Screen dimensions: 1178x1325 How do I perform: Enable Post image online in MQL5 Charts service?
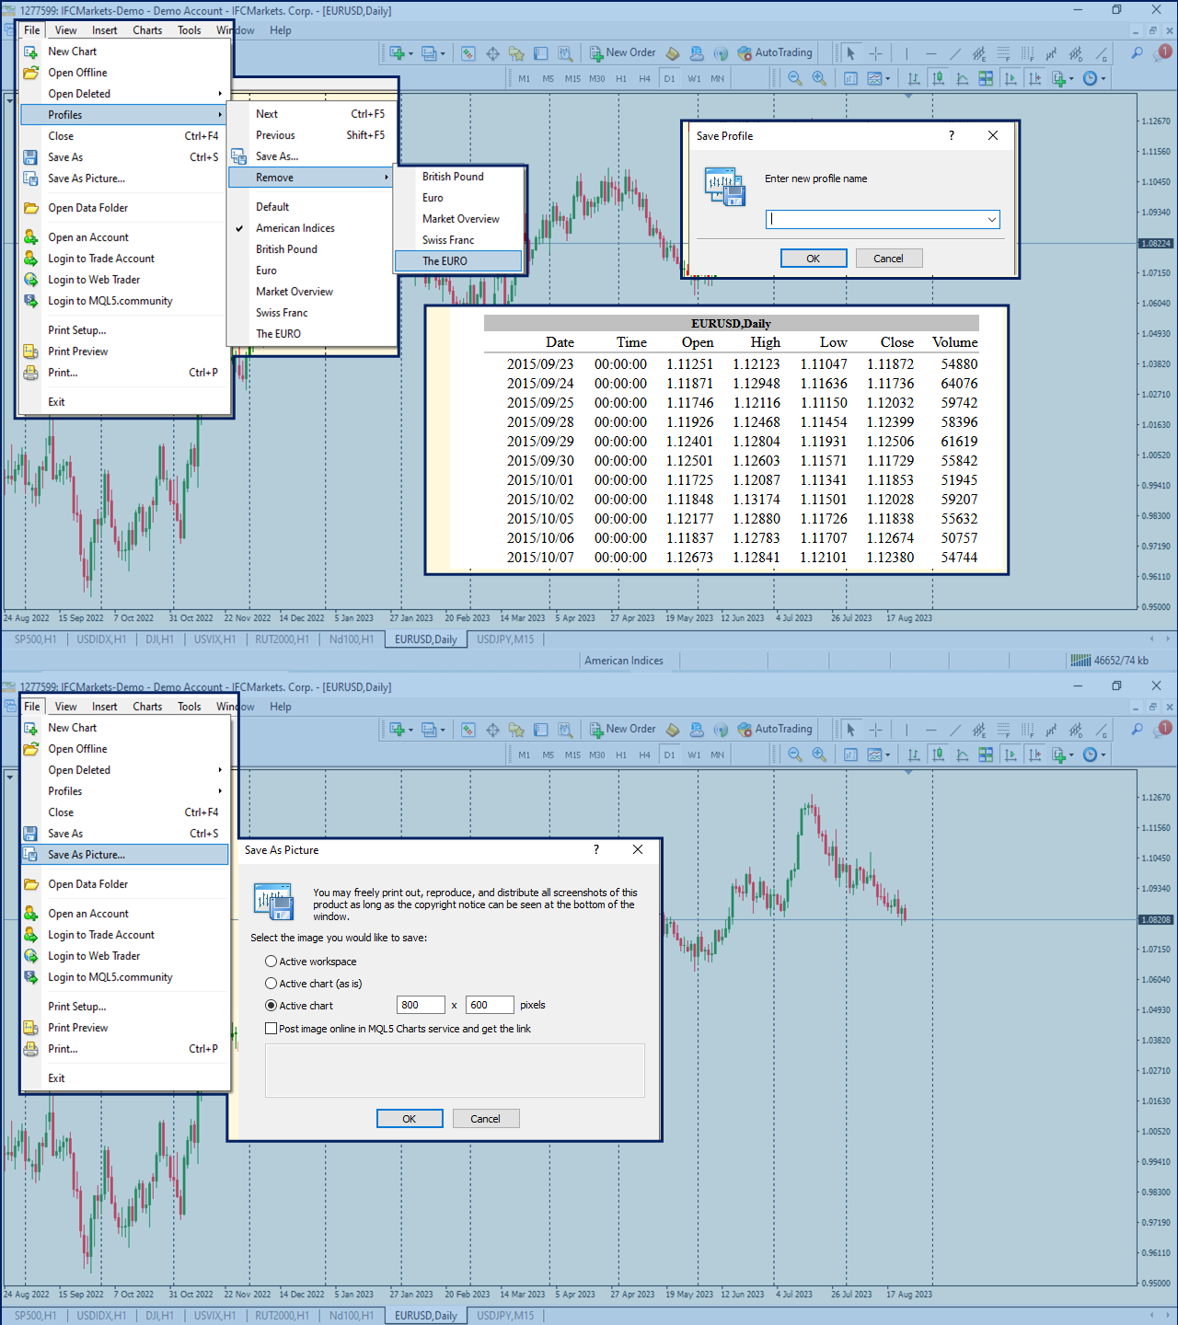(271, 1028)
